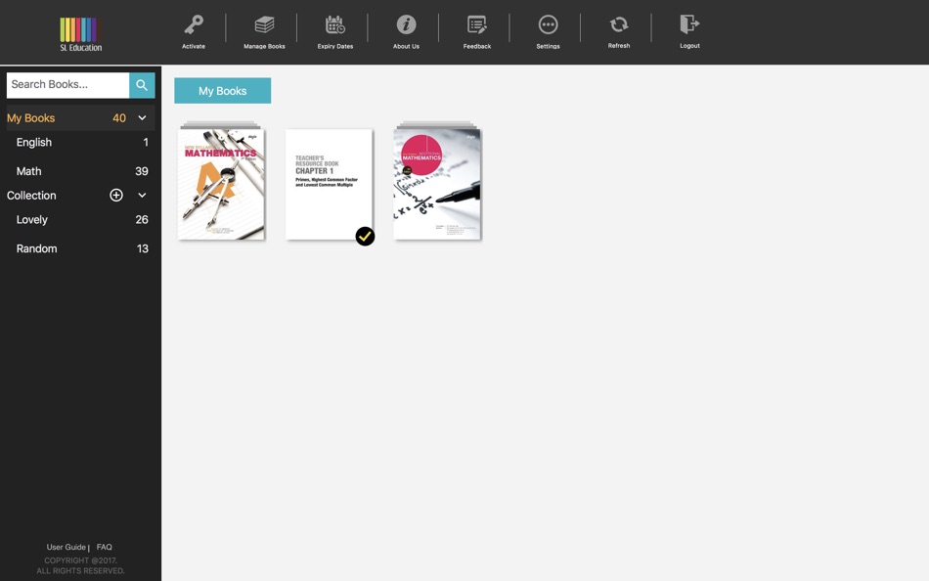Click the search magnifier button
Screen dimensions: 929x581
(x=142, y=85)
